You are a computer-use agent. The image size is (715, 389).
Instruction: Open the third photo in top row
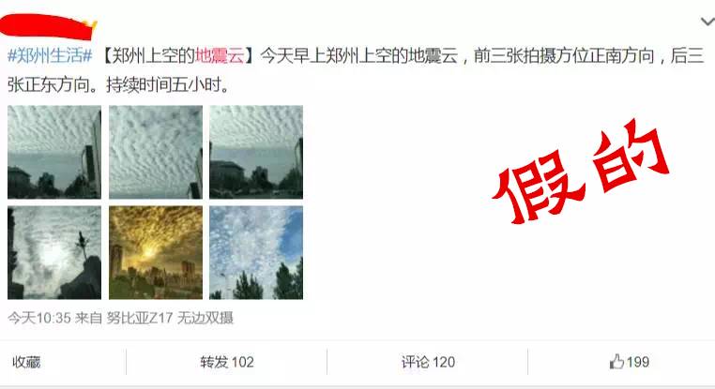(256, 152)
